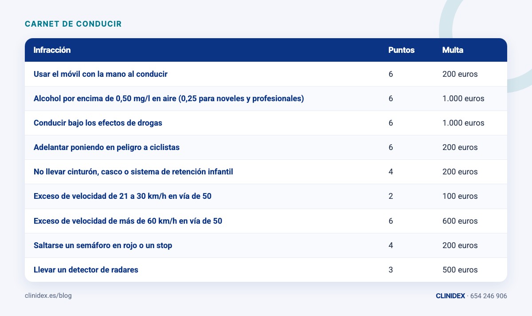
Task: Click the '2' points for 21 to 30 km/h speeding
Action: 391,196
